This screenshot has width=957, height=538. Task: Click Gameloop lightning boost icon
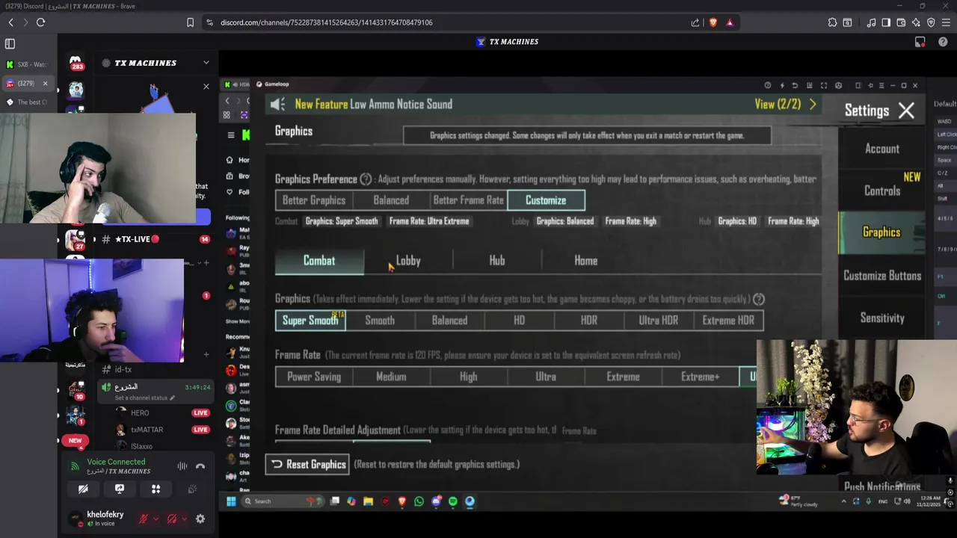[x=781, y=85]
